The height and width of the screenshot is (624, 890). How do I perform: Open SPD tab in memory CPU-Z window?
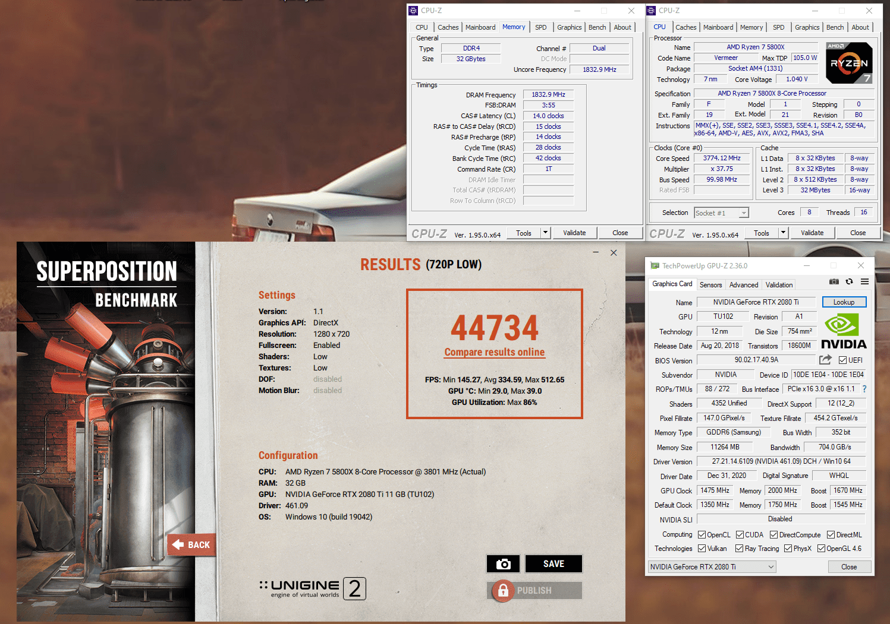(x=540, y=27)
